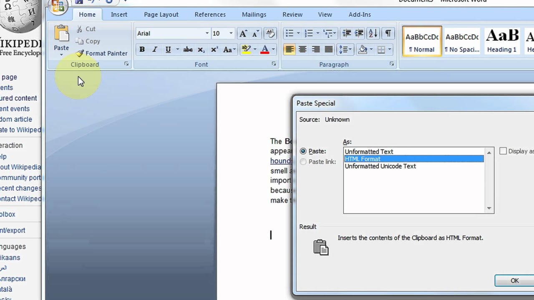Click the Copy command in the Clipboard group
The width and height of the screenshot is (534, 300).
click(88, 41)
